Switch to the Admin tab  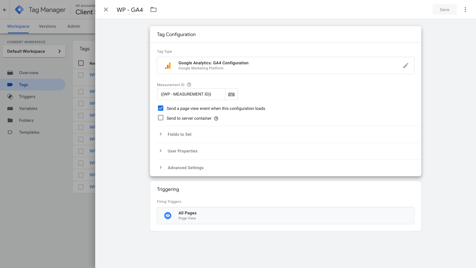point(74,26)
